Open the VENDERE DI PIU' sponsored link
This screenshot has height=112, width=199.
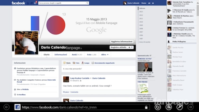[145, 59]
